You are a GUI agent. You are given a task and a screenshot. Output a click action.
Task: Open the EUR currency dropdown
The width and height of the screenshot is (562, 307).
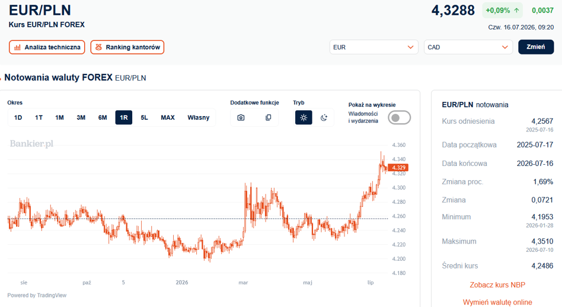(x=374, y=47)
